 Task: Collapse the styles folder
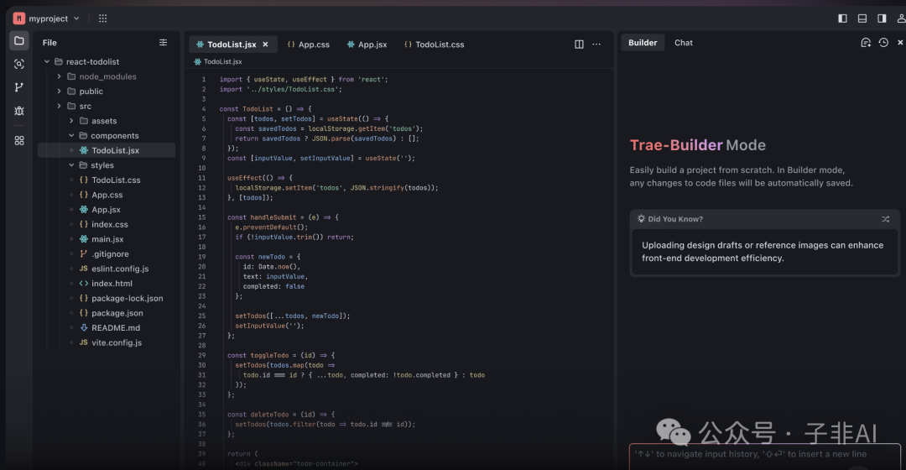(x=71, y=164)
